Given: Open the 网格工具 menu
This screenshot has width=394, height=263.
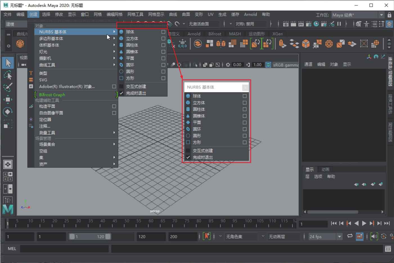Looking at the screenshot, I should tap(135, 14).
